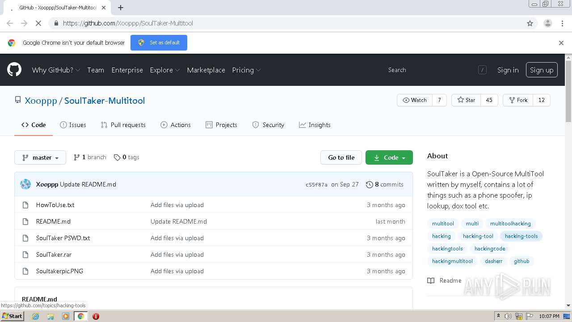572x322 pixels.
Task: Click the file icon beside HowToUse.txt
Action: (25, 205)
